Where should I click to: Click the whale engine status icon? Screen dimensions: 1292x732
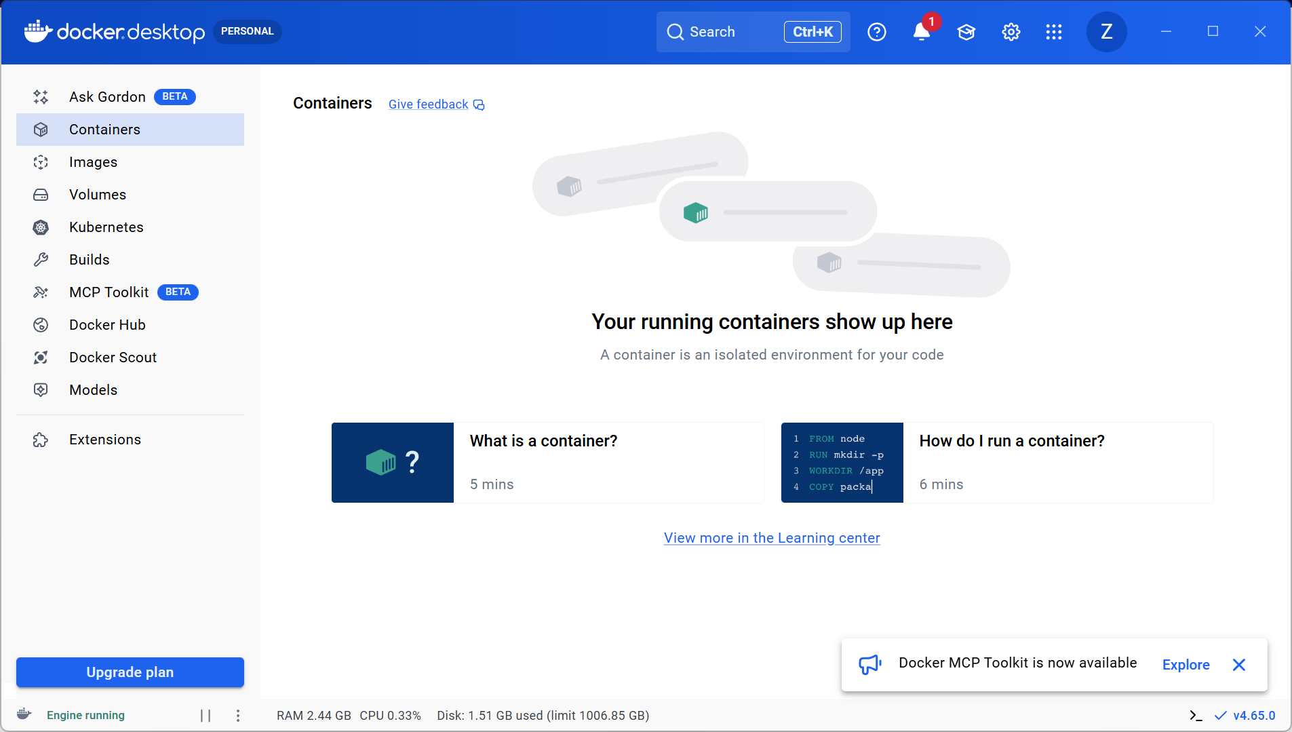[x=24, y=714]
